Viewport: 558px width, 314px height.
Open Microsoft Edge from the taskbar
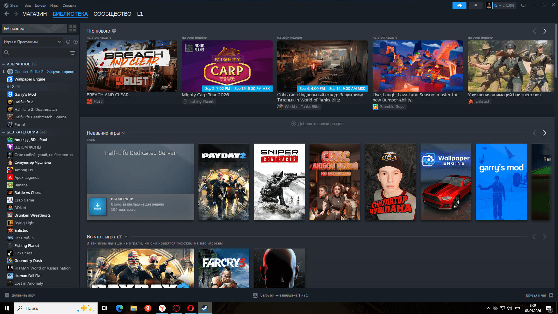[119, 308]
